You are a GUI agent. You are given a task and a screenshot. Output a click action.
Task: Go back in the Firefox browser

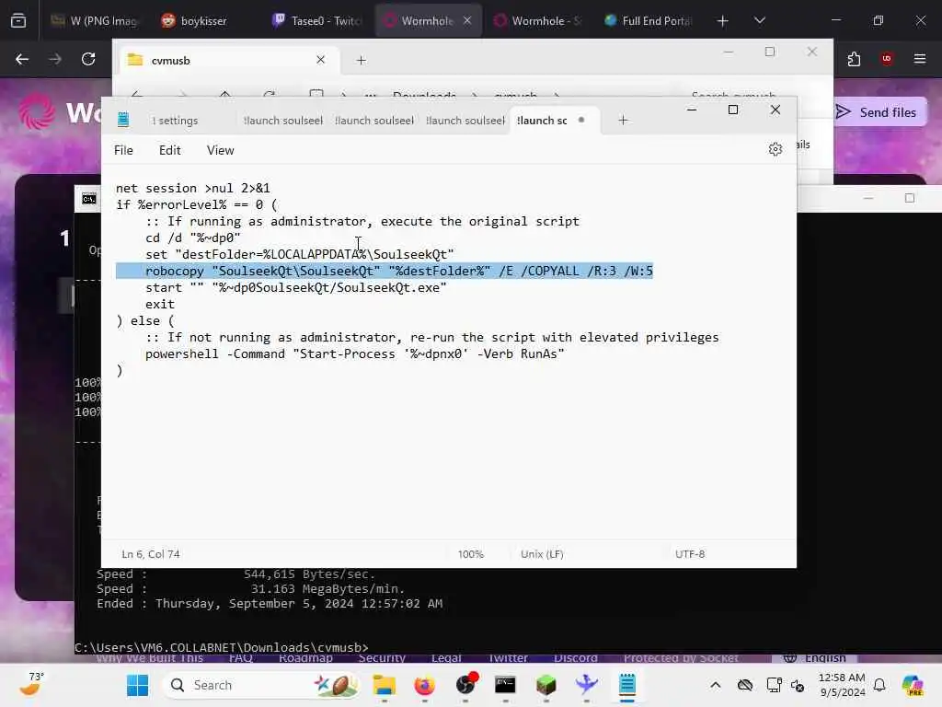pyautogui.click(x=22, y=59)
